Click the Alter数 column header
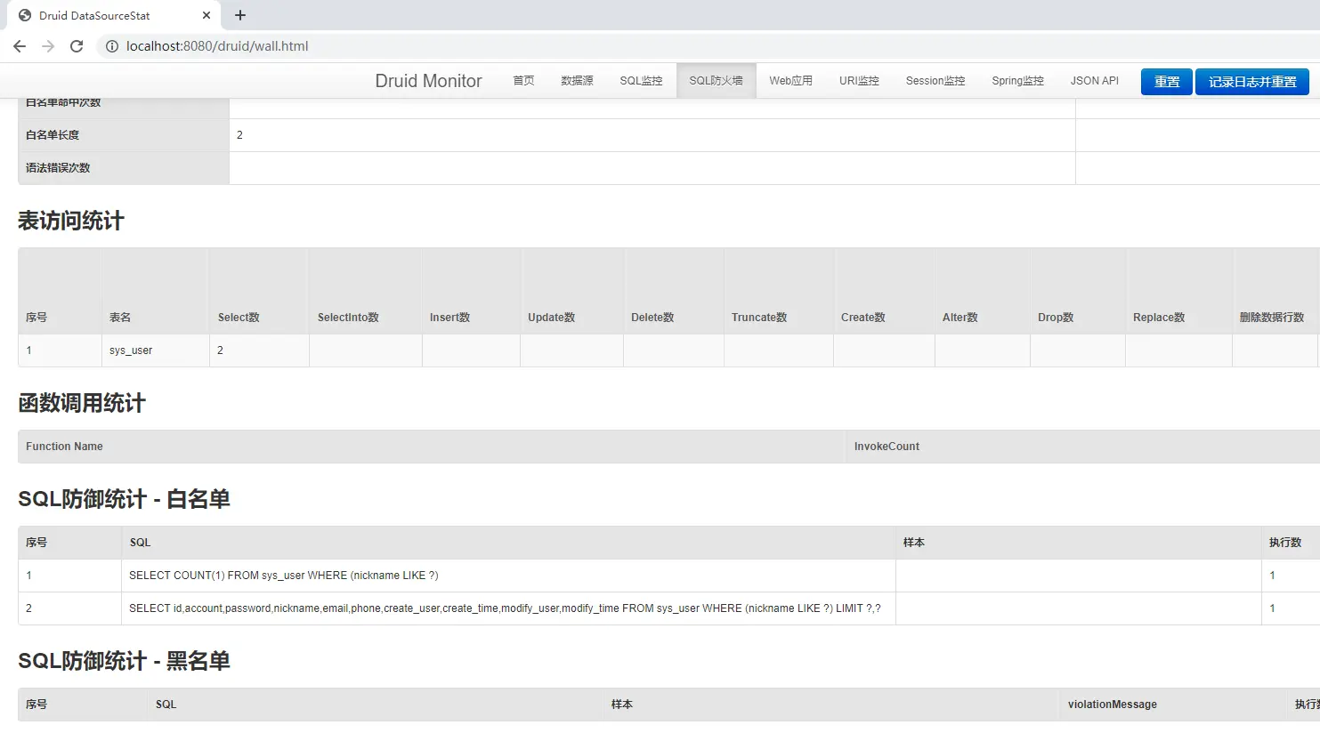 960,318
